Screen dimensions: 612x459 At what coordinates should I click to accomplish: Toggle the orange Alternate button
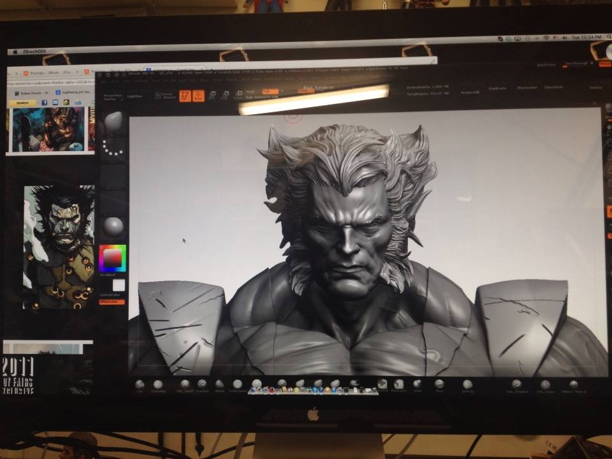point(112,302)
